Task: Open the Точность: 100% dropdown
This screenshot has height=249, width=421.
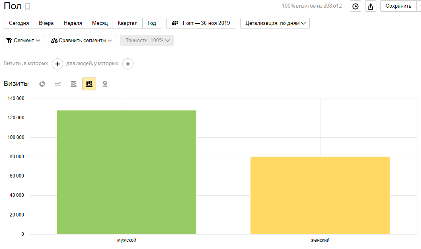Action: pyautogui.click(x=147, y=41)
